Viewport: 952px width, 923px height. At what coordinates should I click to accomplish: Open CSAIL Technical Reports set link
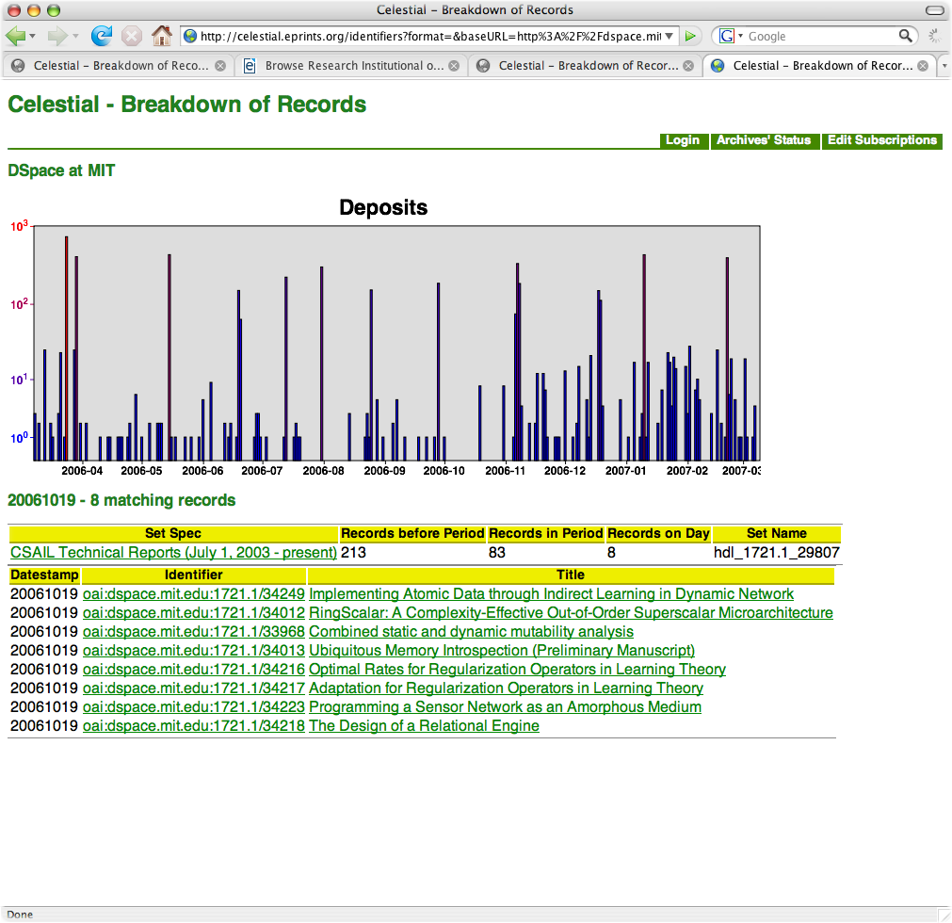[173, 553]
